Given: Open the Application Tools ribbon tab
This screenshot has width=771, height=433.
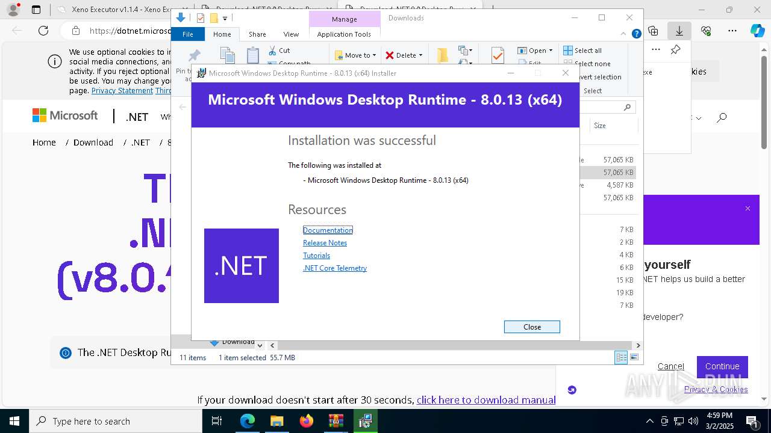Looking at the screenshot, I should (344, 34).
